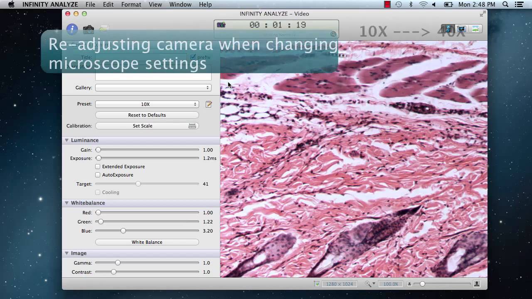Image resolution: width=532 pixels, height=299 pixels.
Task: Adjust the Exposure slider
Action: [147, 158]
